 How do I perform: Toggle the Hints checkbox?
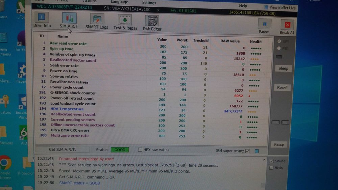click(271, 168)
